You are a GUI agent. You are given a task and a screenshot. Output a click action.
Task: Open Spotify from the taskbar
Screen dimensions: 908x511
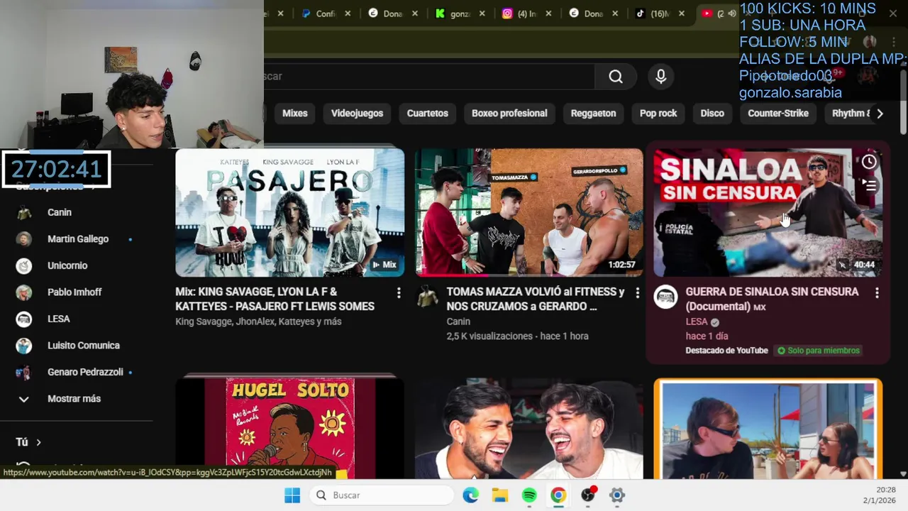pyautogui.click(x=529, y=495)
